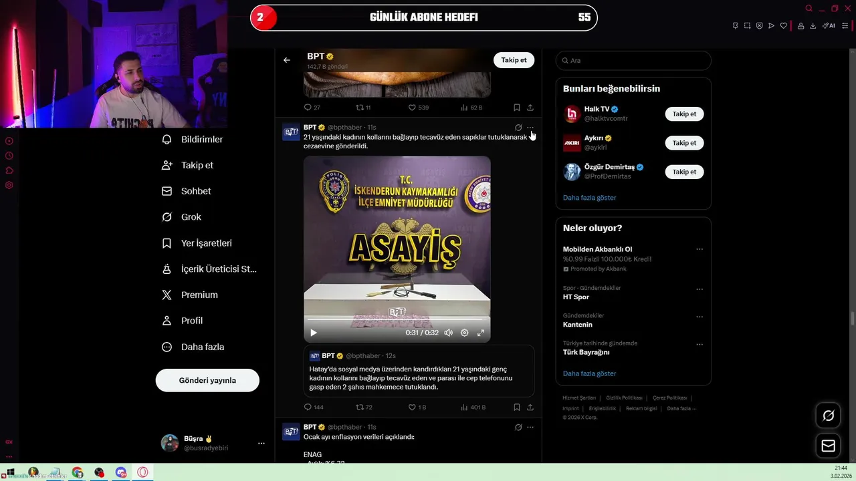
Task: Mute the video with volume icon
Action: click(449, 333)
